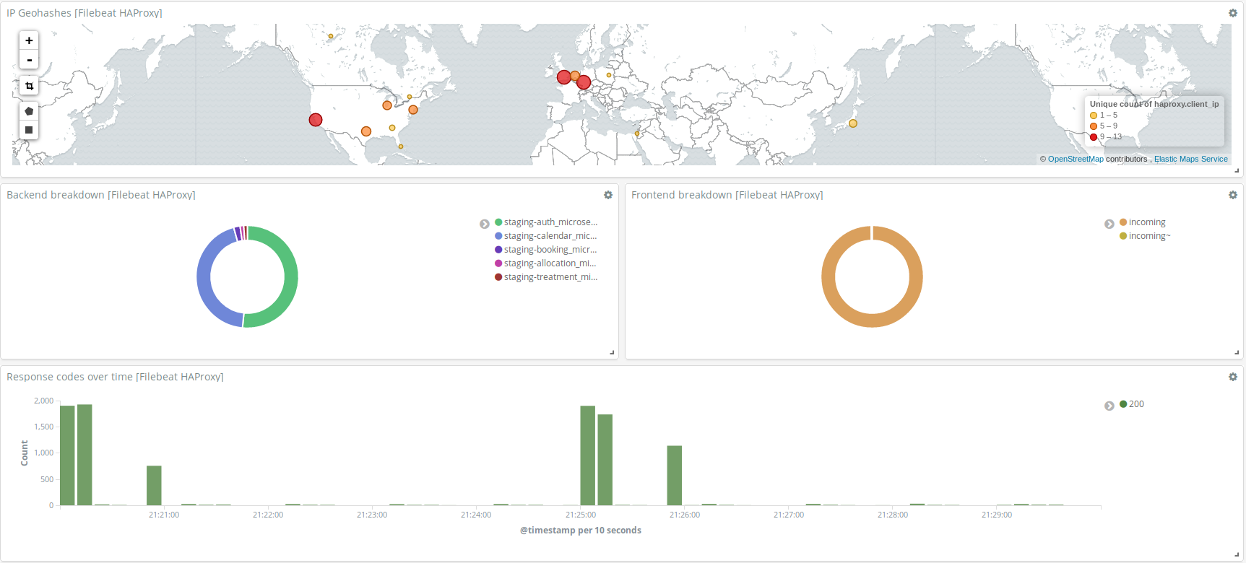Open the OpenStreetMap attribution link
This screenshot has width=1246, height=563.
tap(1075, 159)
